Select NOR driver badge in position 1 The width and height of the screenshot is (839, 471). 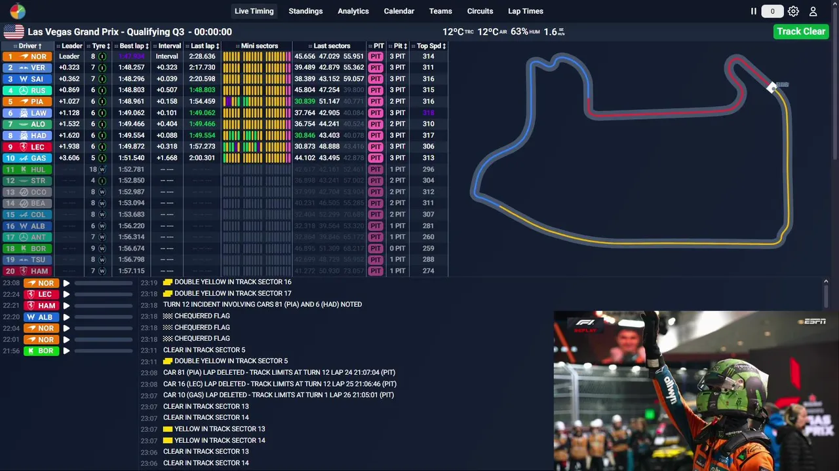27,56
